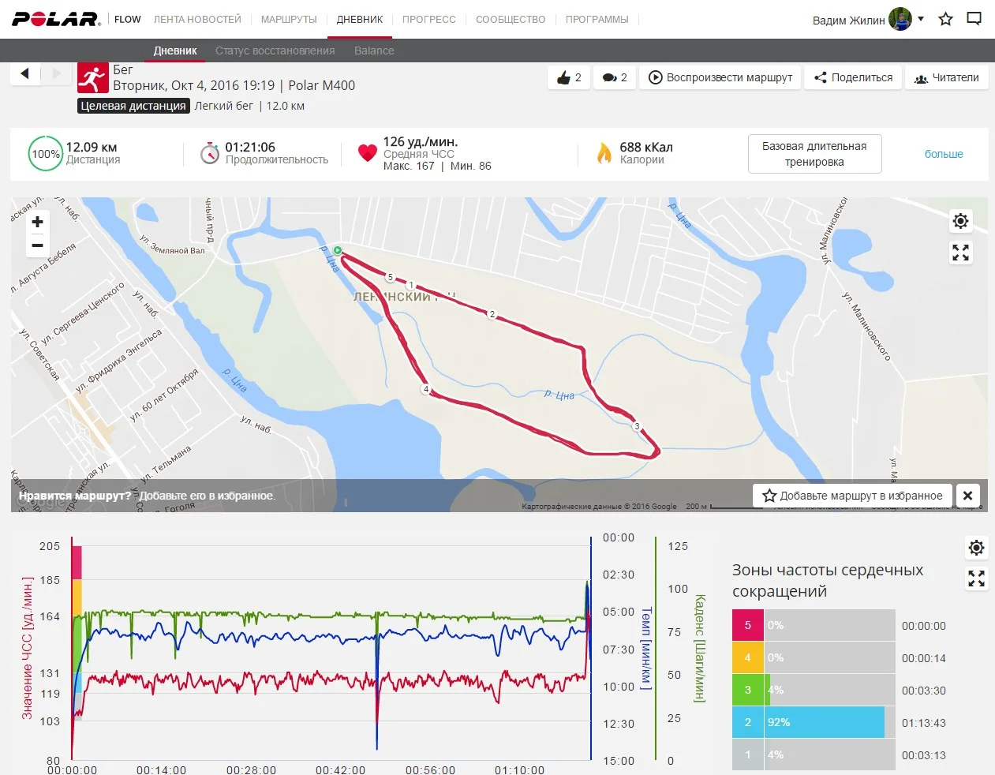Image resolution: width=995 pixels, height=775 pixels.
Task: Click the thumbs-up likes button
Action: click(569, 77)
